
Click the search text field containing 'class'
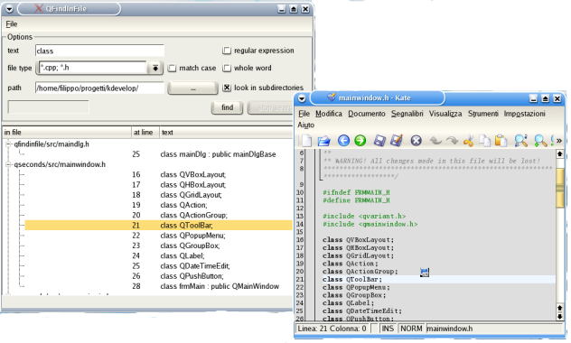(99, 51)
